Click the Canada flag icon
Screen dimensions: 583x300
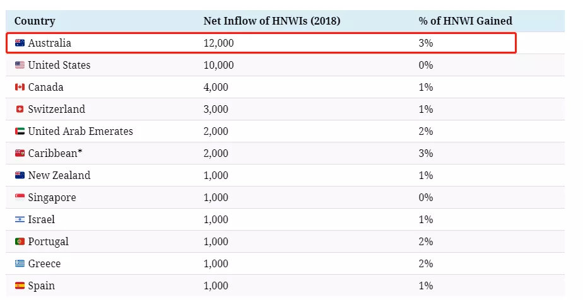(20, 87)
